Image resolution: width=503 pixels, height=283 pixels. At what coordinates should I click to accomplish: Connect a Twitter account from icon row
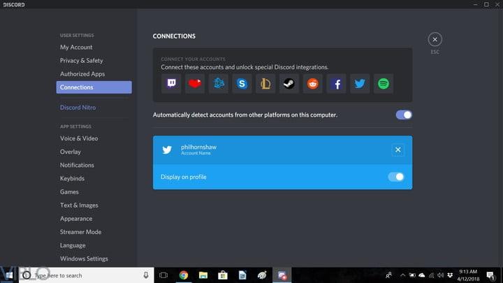360,84
